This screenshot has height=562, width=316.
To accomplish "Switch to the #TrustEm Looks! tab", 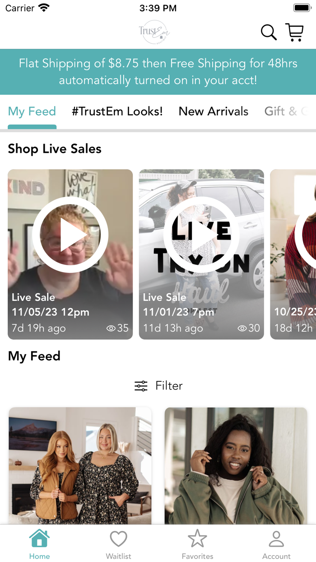I will tap(117, 111).
